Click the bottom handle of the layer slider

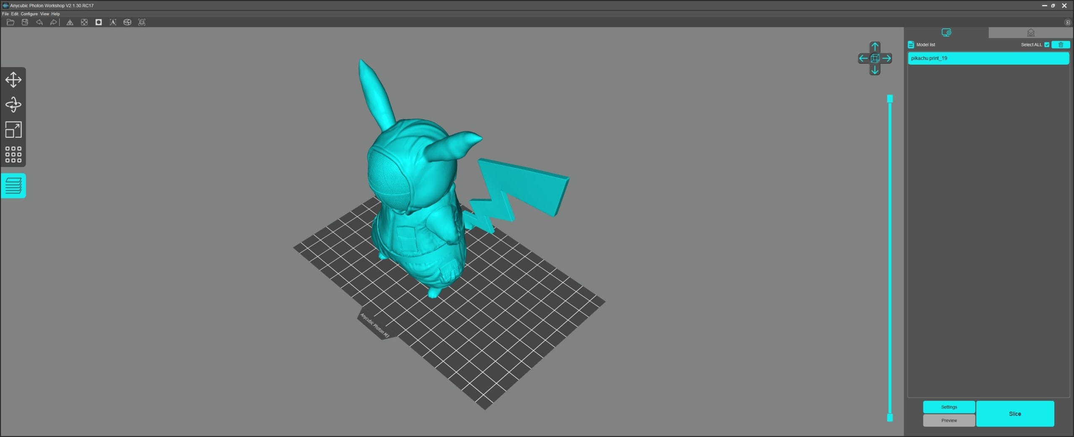(x=890, y=418)
